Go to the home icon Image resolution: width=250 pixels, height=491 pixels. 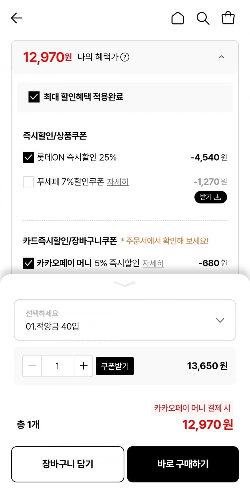pyautogui.click(x=178, y=18)
